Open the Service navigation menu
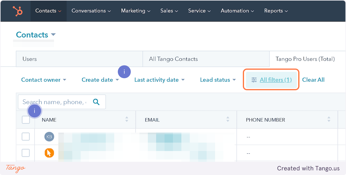Viewport: 346px width, 175px height. [x=200, y=11]
